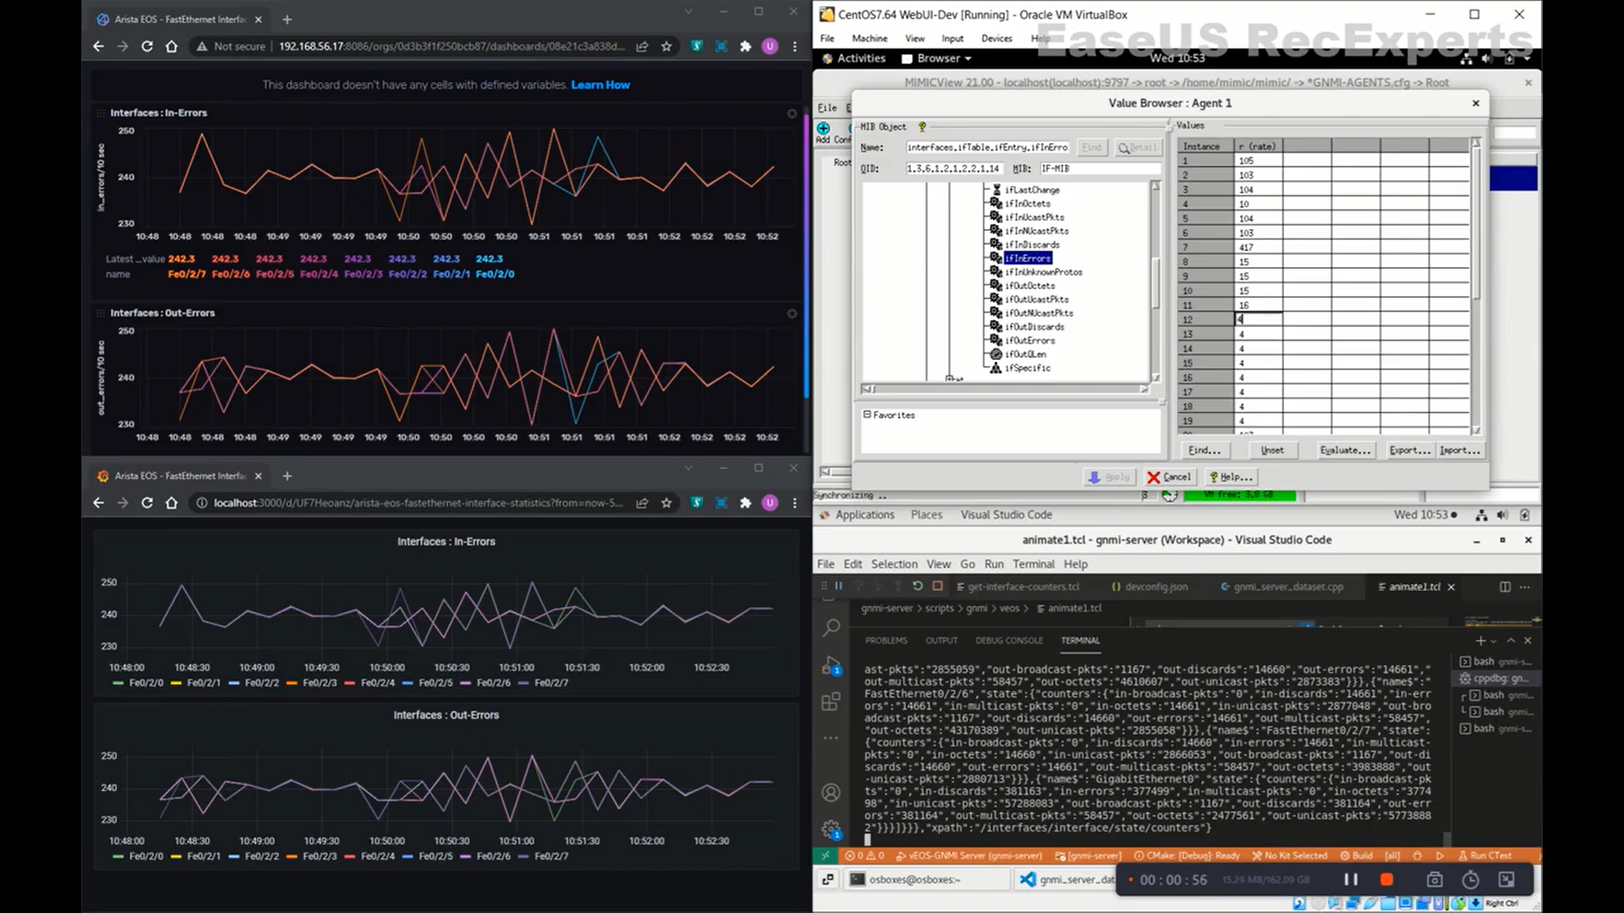Collapse the Favorites tree node
This screenshot has height=913, width=1624.
867,415
